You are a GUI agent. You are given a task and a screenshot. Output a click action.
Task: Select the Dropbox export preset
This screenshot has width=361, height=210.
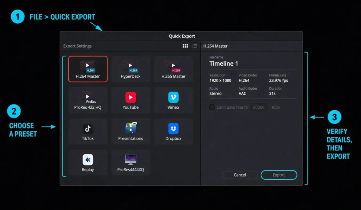tap(173, 131)
